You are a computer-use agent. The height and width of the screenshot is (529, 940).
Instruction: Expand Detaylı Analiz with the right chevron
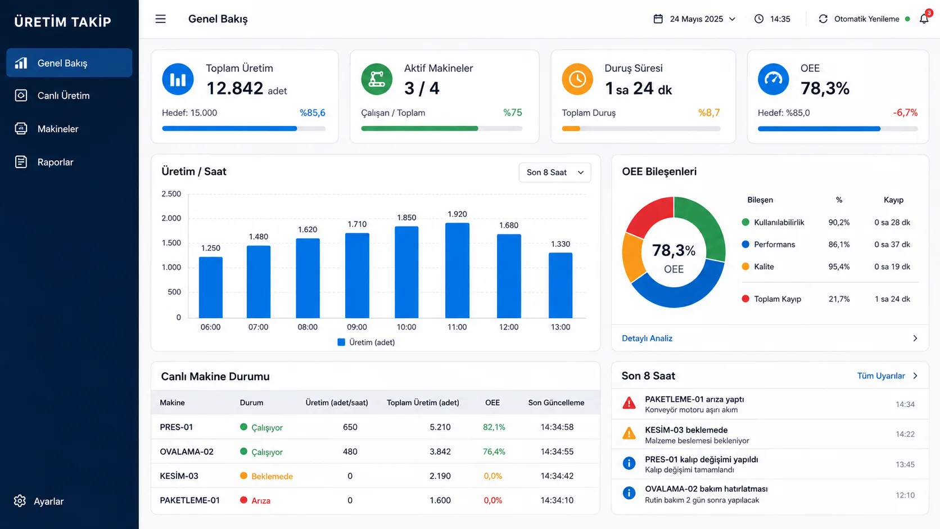click(915, 338)
